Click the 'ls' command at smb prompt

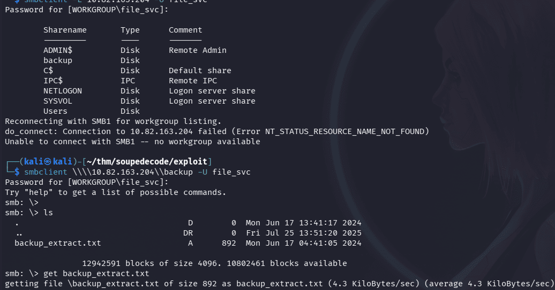[x=48, y=213]
